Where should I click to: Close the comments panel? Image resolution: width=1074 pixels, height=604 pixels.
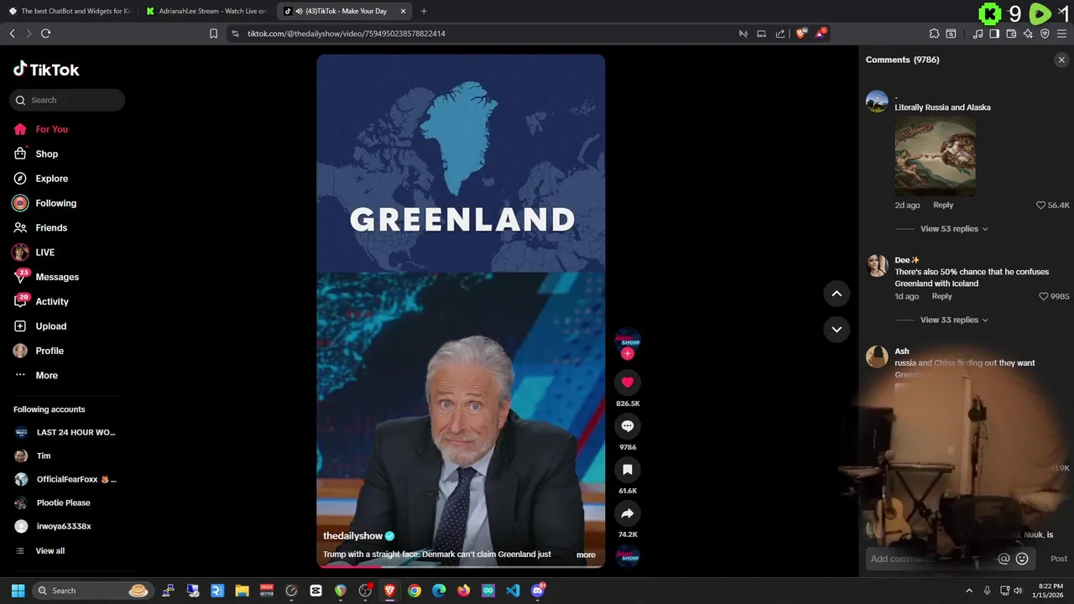point(1061,60)
